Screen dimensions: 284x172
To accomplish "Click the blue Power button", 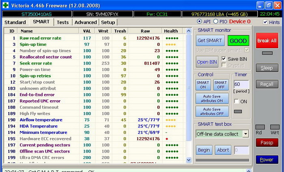I will point(267,159).
